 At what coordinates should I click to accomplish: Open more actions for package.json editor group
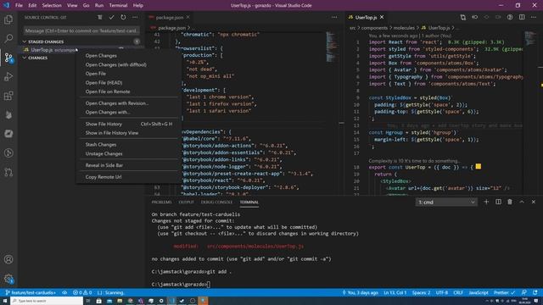pyautogui.click(x=334, y=17)
